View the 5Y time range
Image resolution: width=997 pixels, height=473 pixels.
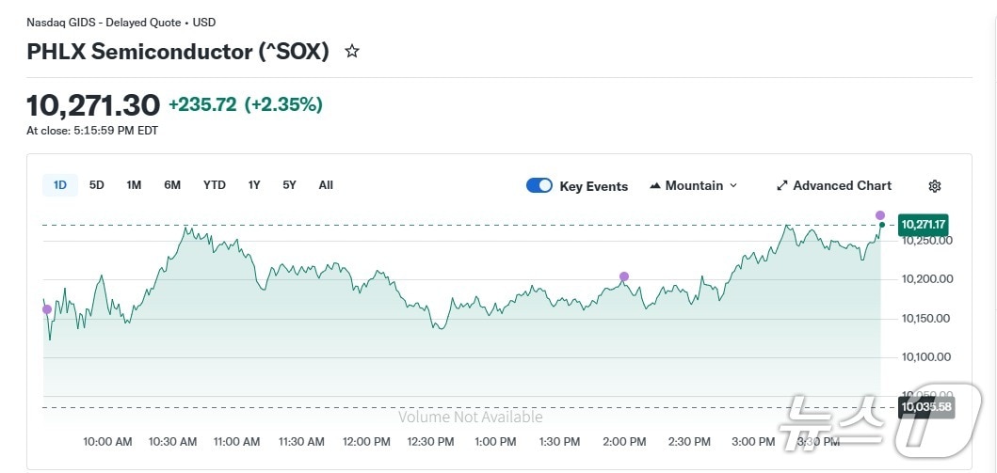coord(289,185)
